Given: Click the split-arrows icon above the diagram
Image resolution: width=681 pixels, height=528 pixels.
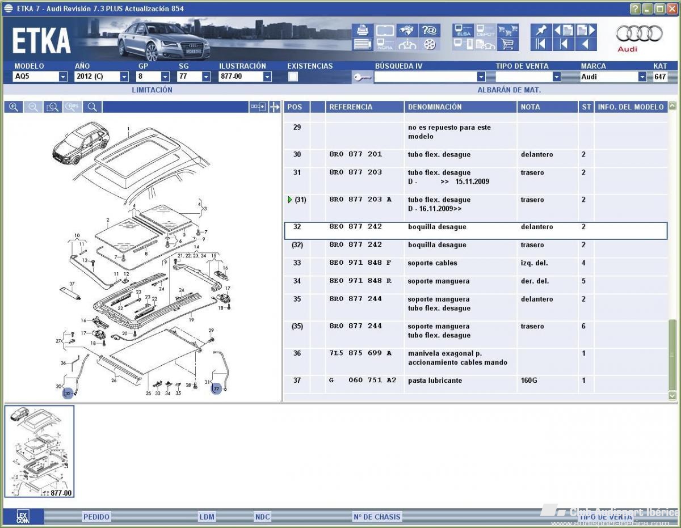Looking at the screenshot, I should tap(275, 107).
